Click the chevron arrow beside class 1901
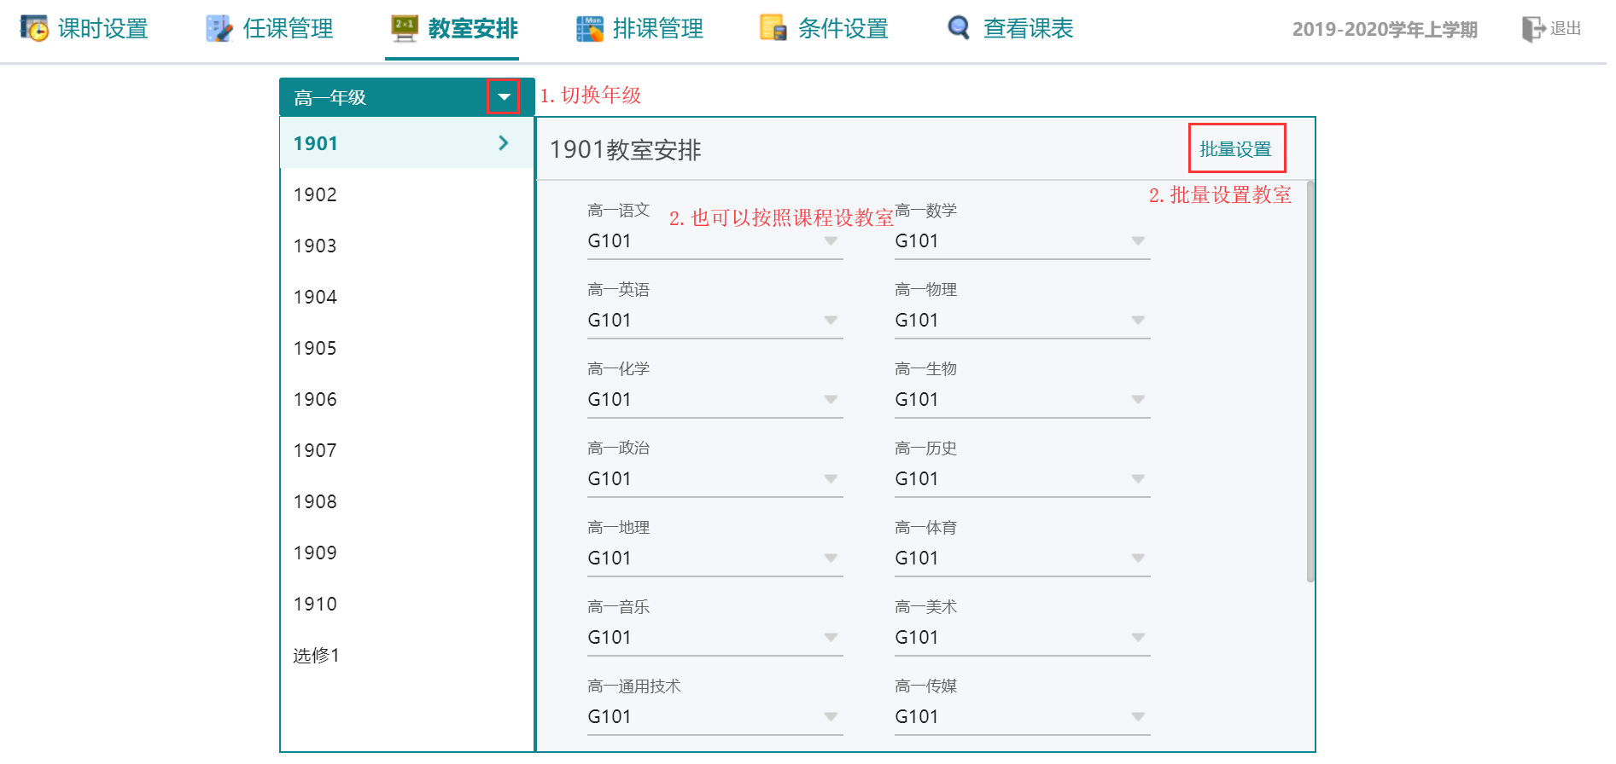 click(x=504, y=143)
